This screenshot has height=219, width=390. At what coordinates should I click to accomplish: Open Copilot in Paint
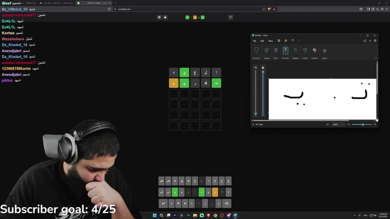314,50
